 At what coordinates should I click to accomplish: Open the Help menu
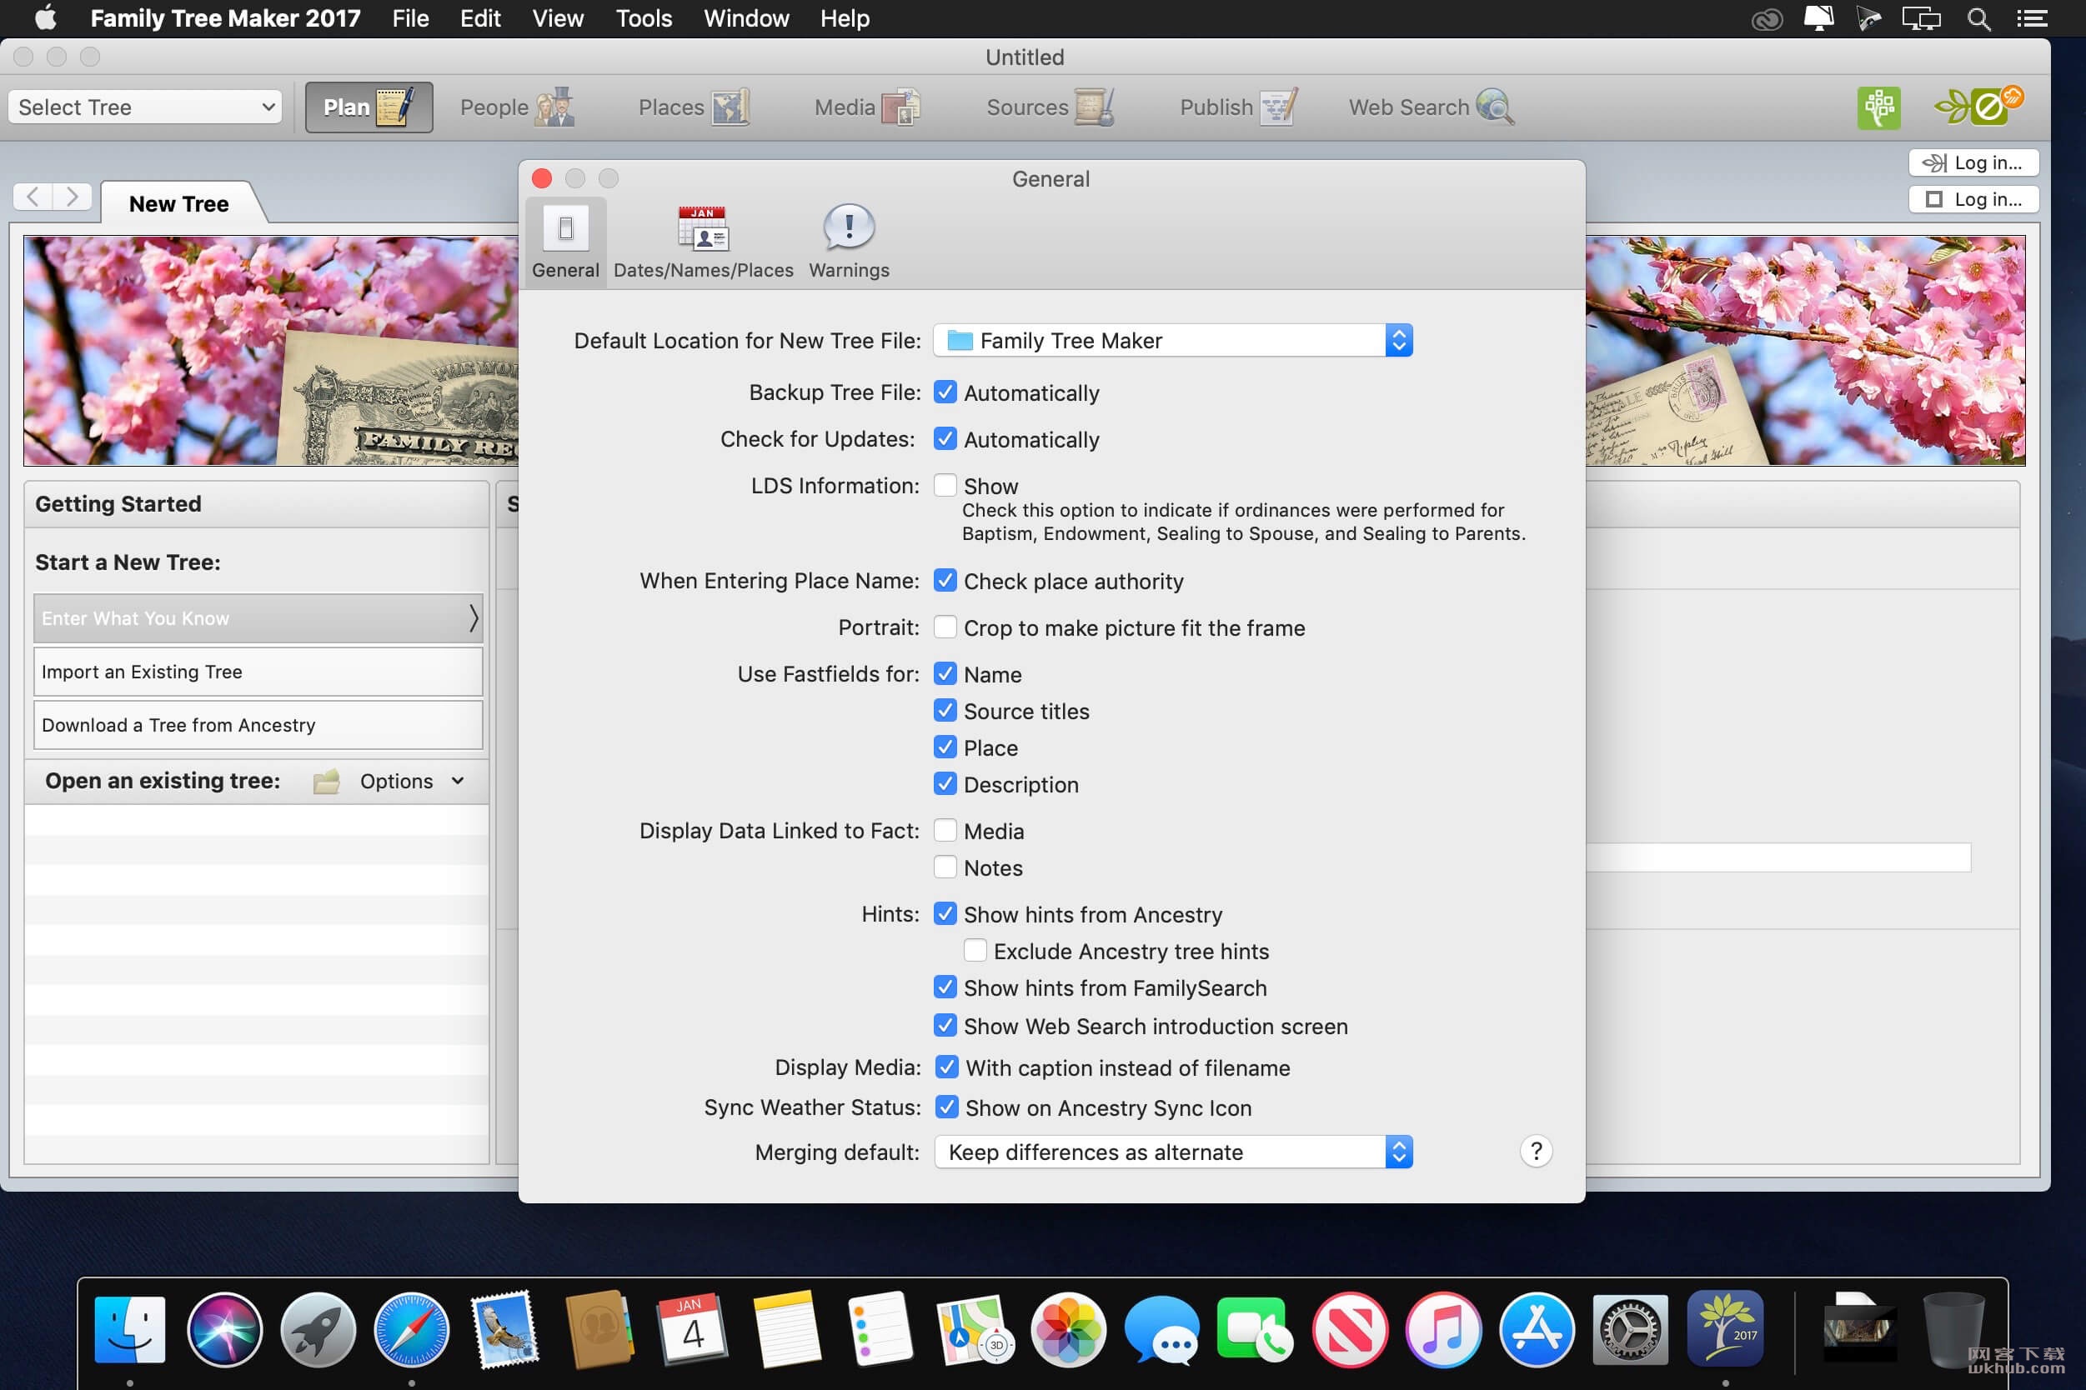pyautogui.click(x=845, y=18)
